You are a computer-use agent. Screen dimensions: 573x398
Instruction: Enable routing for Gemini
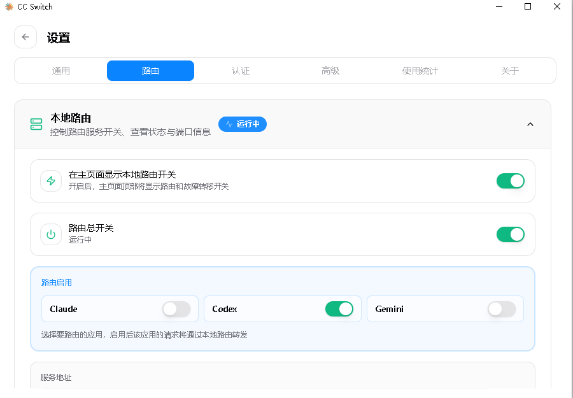tap(502, 309)
